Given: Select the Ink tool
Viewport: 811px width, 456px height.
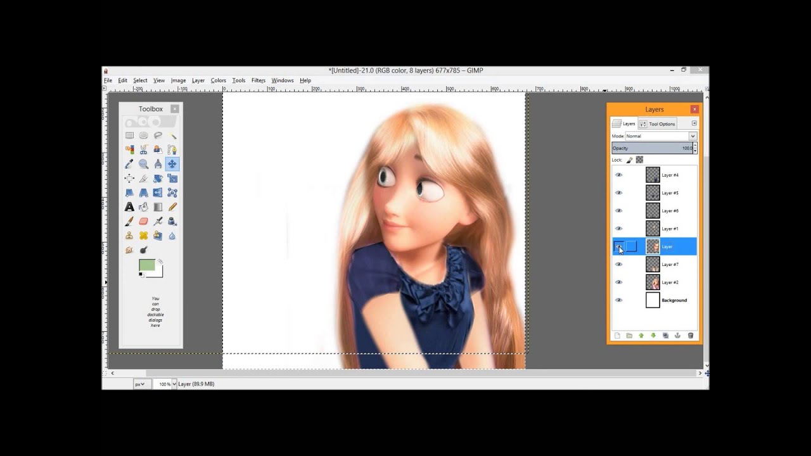Looking at the screenshot, I should pyautogui.click(x=172, y=221).
